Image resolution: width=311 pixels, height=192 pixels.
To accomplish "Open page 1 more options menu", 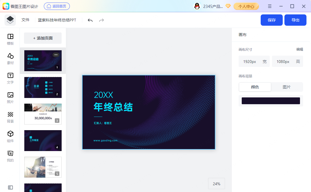I will (x=56, y=55).
